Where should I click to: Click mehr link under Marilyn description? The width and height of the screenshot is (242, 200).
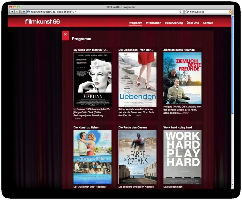(77, 119)
